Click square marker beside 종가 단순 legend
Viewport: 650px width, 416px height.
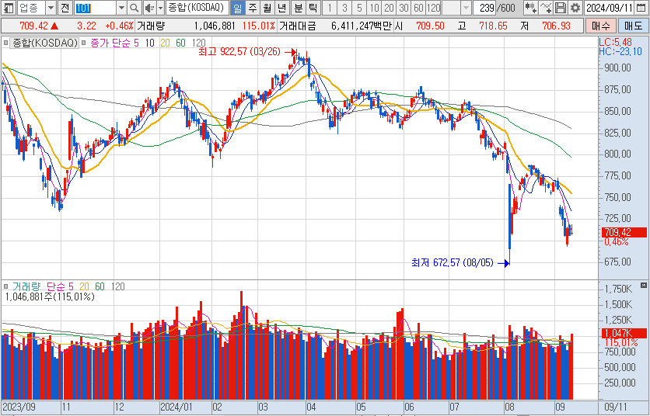pos(84,43)
